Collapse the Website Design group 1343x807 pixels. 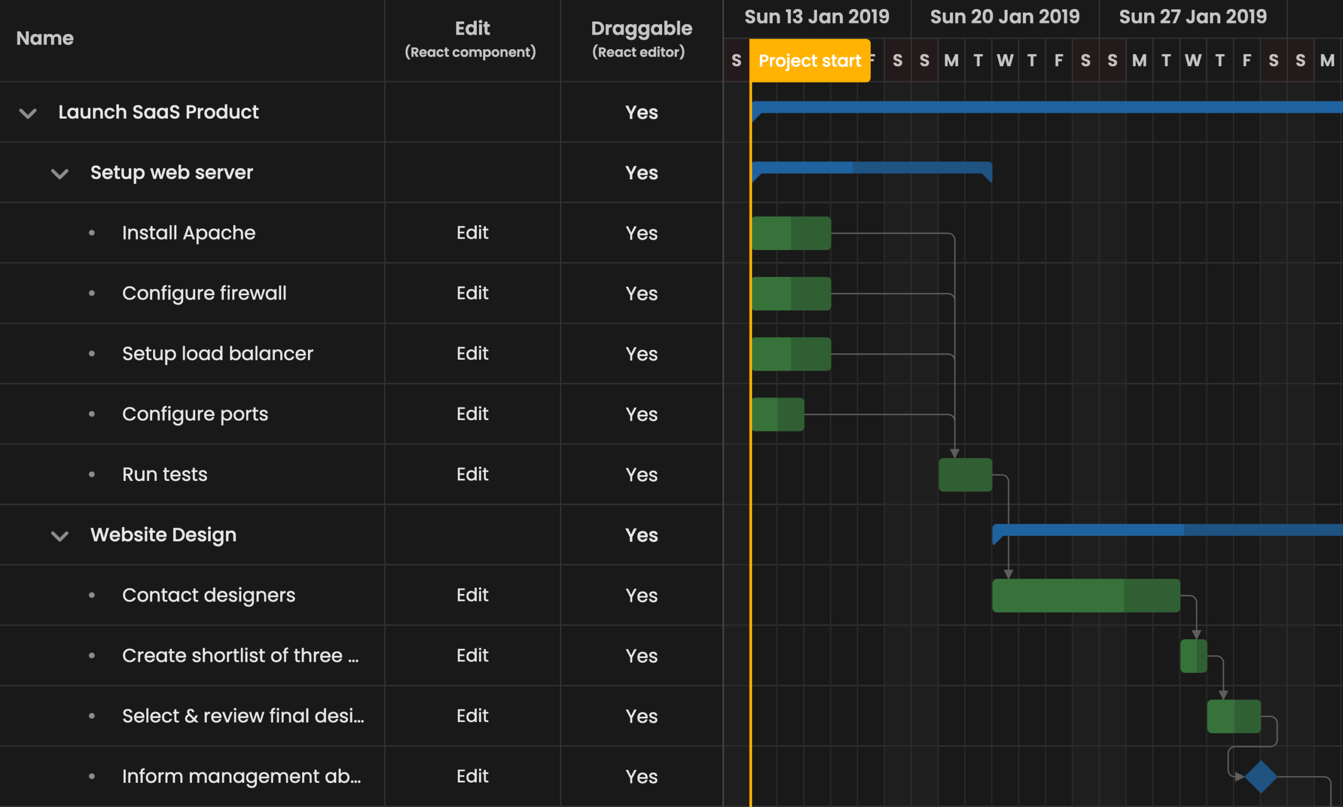point(59,536)
